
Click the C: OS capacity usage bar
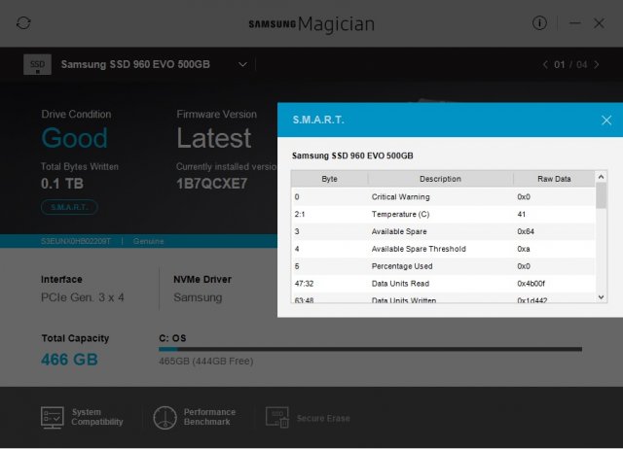pyautogui.click(x=370, y=350)
